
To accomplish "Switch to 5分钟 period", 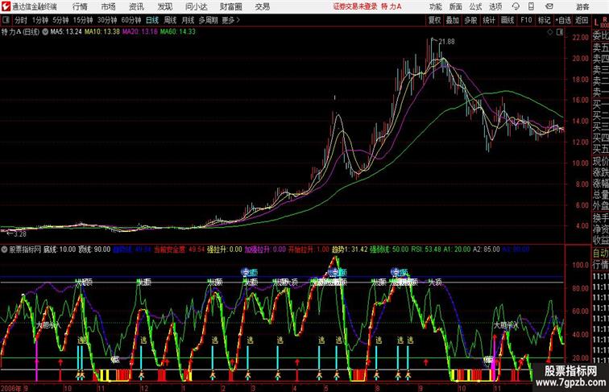I will pyautogui.click(x=60, y=20).
